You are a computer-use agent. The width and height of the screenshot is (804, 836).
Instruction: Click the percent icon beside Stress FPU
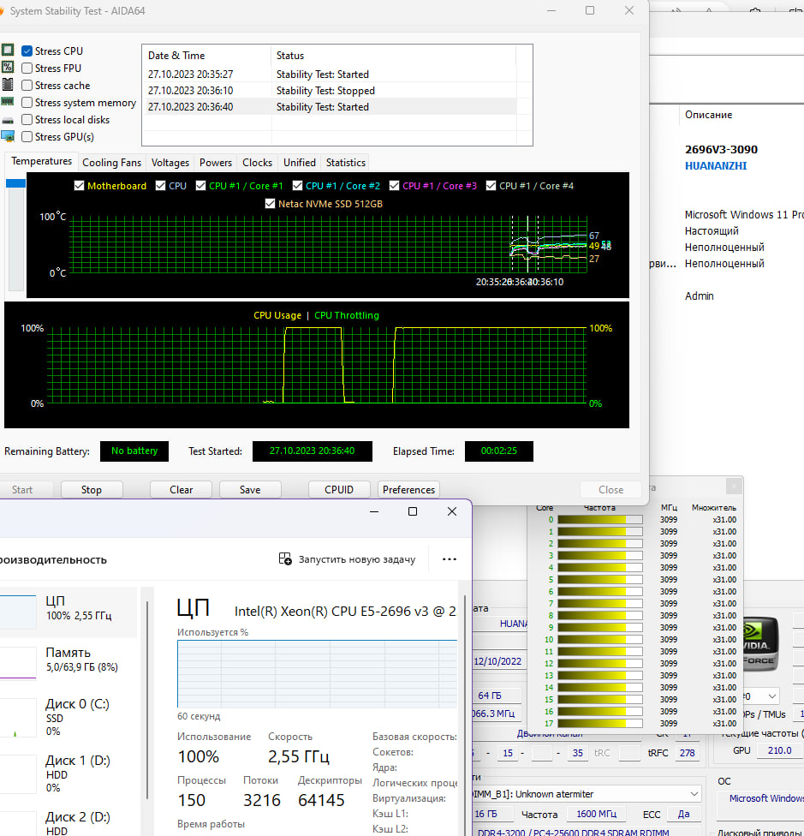click(8, 67)
